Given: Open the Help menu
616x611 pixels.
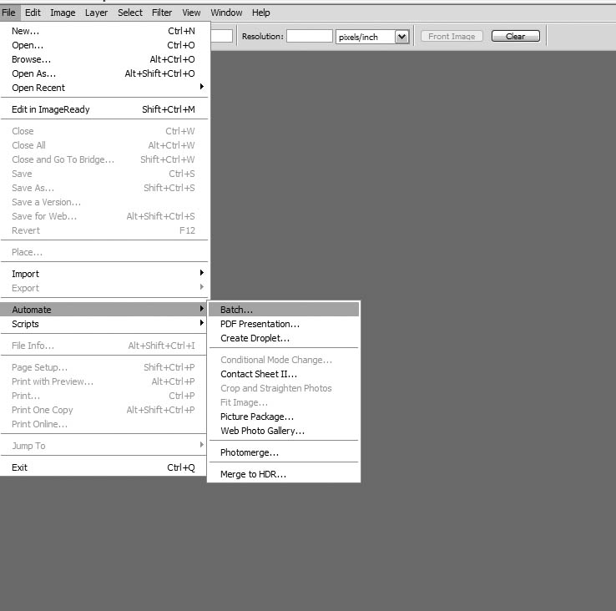Looking at the screenshot, I should [261, 13].
